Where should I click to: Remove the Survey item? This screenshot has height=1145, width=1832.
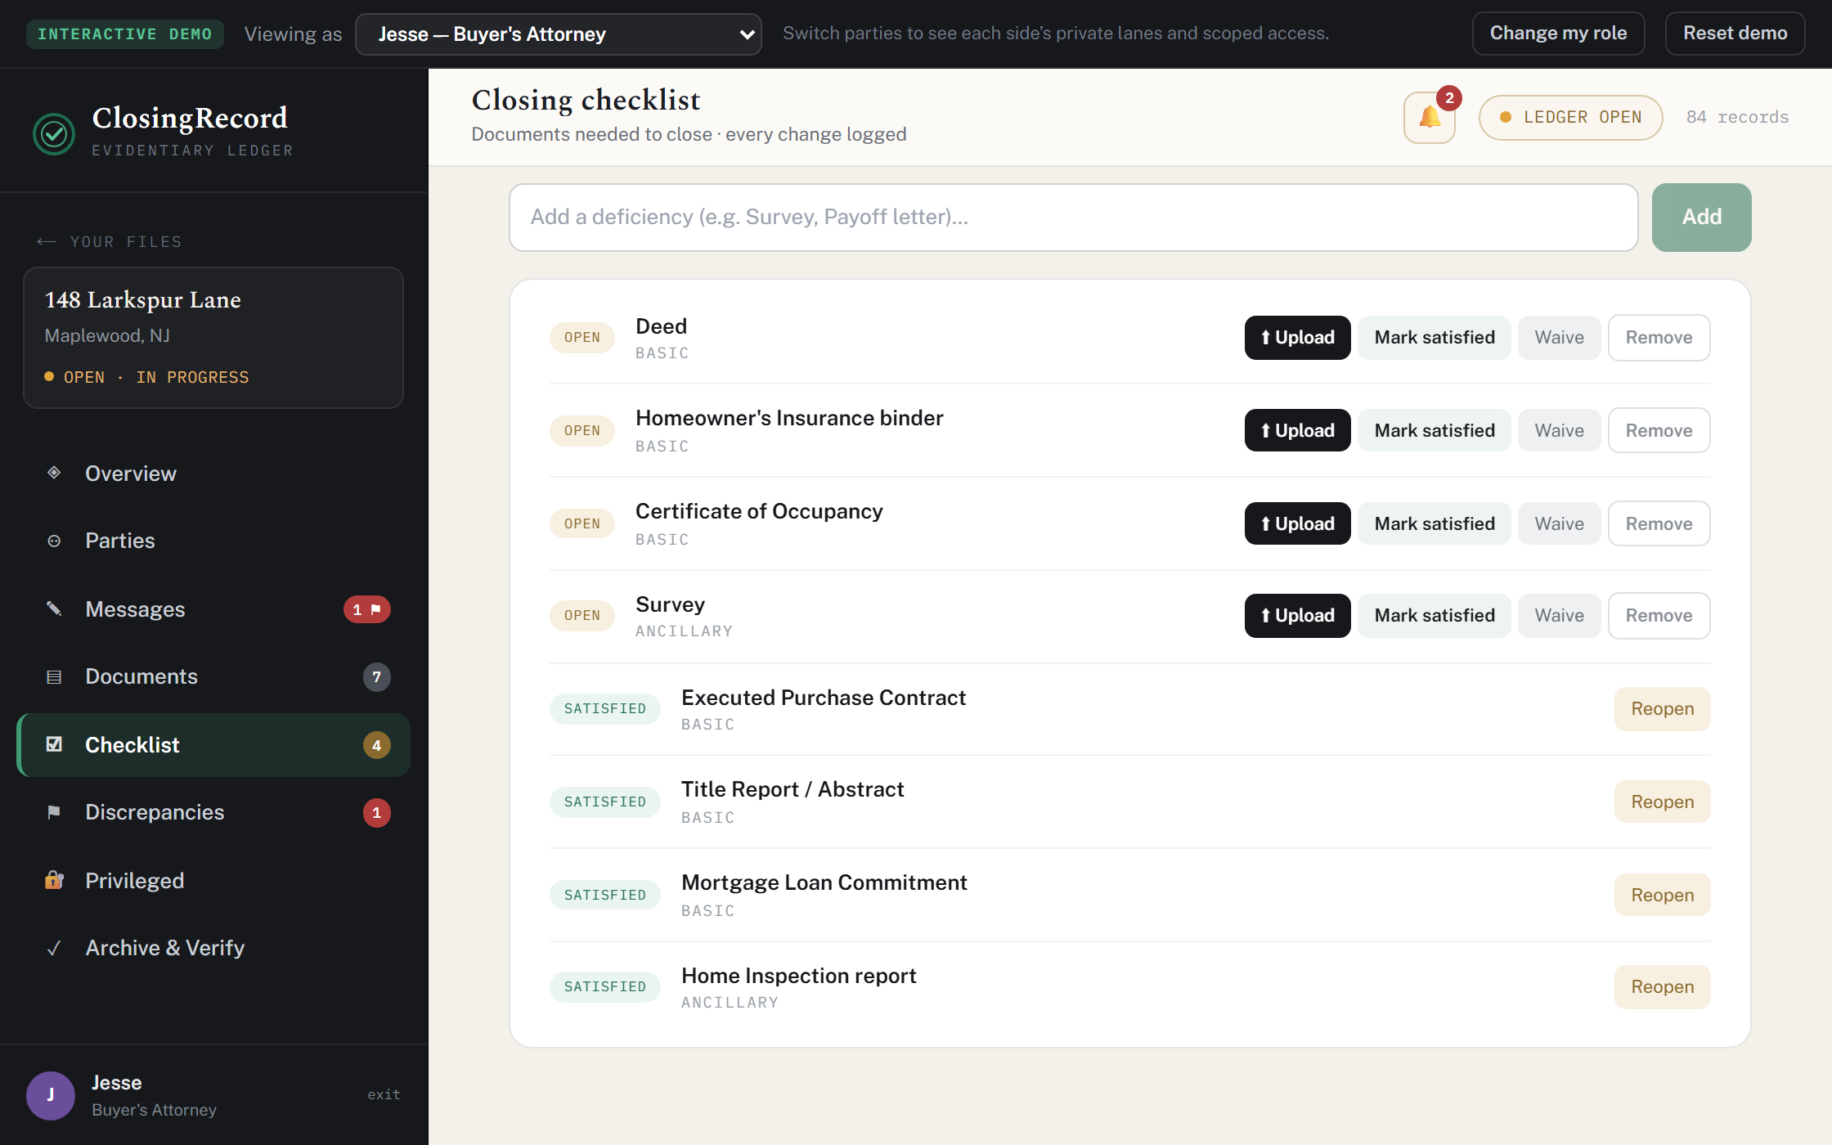[1659, 616]
